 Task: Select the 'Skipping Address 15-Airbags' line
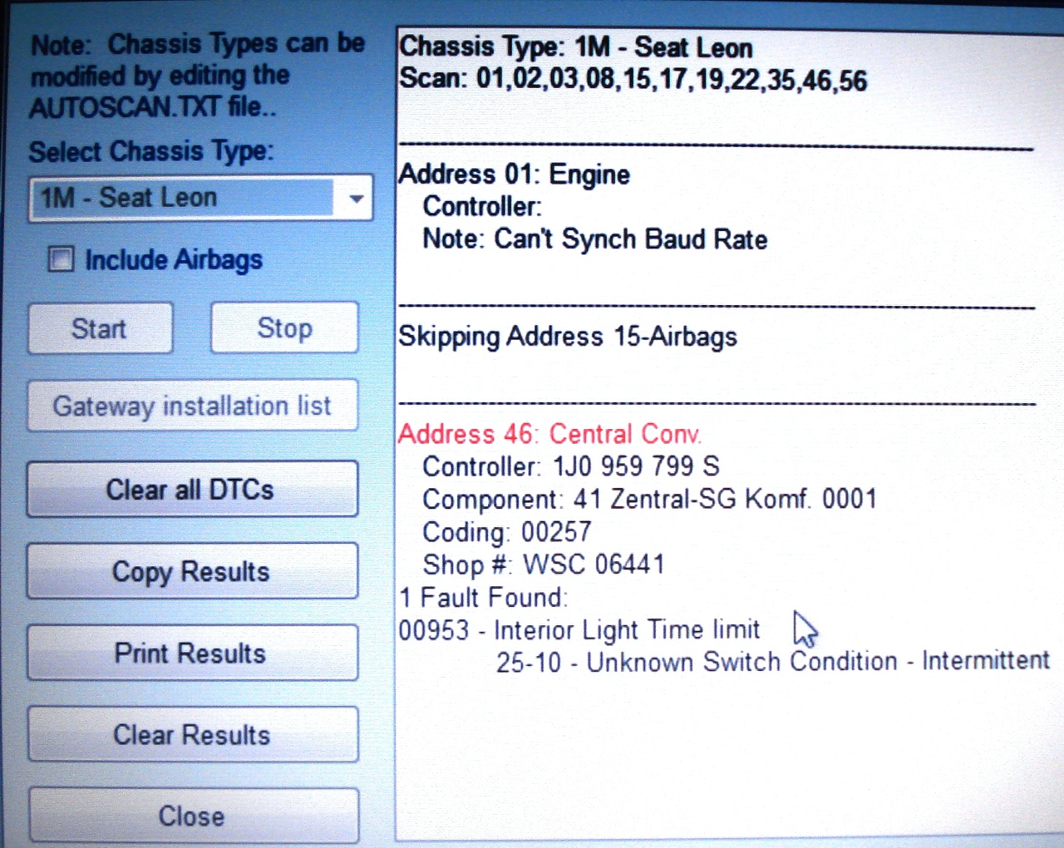click(568, 337)
